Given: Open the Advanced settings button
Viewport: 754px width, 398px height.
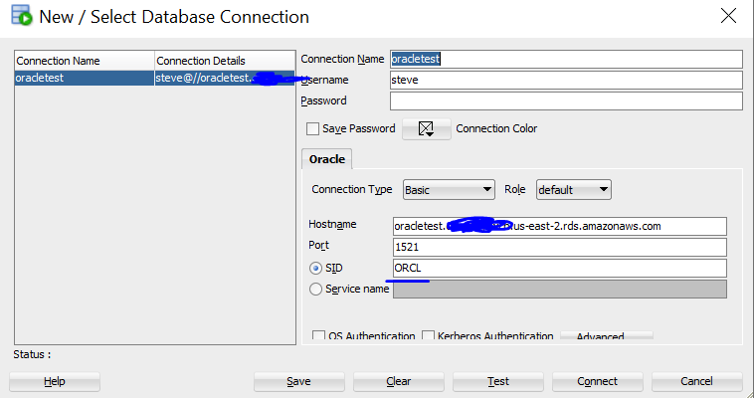Looking at the screenshot, I should coord(607,336).
